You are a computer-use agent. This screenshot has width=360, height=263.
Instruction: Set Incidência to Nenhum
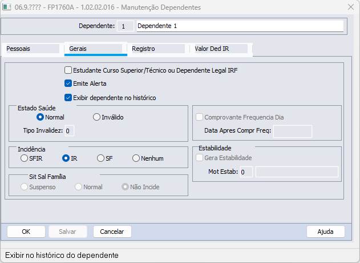(x=136, y=158)
